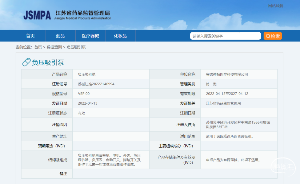Click the 注销日期 field label
Image resolution: width=300 pixels, height=184 pixels.
pyautogui.click(x=187, y=113)
